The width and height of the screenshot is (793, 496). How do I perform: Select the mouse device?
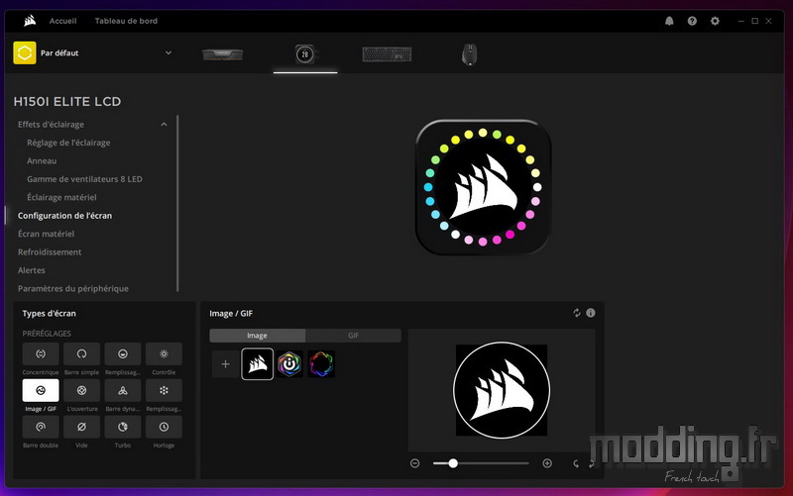click(469, 54)
